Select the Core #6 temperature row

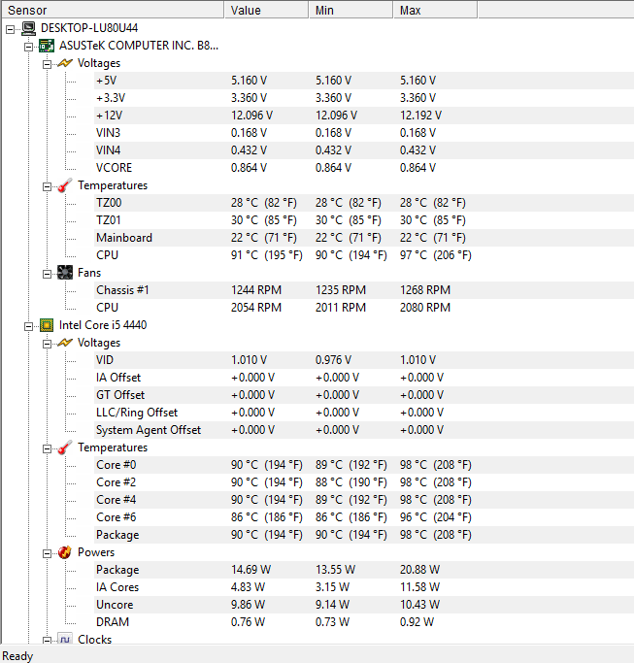point(364,517)
